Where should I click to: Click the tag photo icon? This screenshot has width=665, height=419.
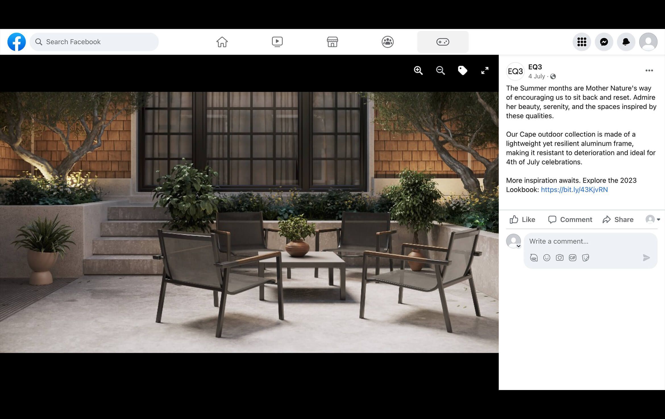click(462, 70)
